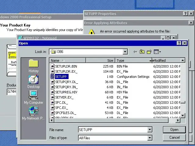This screenshot has width=195, height=146.
Task: Select the SETUPLDR.BIN file name
Action: pyautogui.click(x=66, y=66)
